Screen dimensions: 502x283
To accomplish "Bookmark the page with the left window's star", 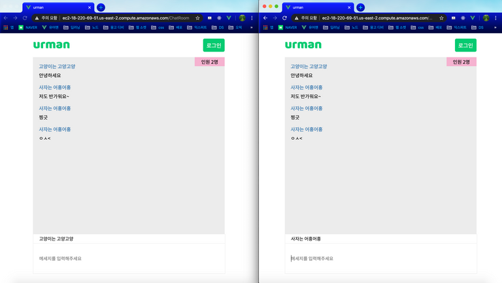I will (197, 18).
